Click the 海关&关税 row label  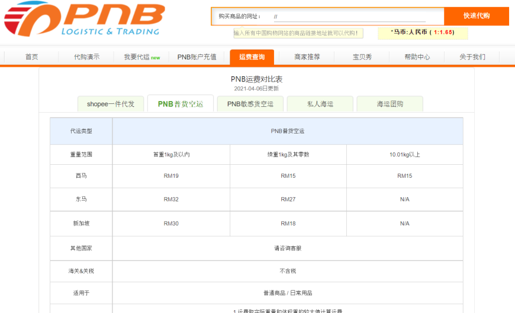(81, 271)
